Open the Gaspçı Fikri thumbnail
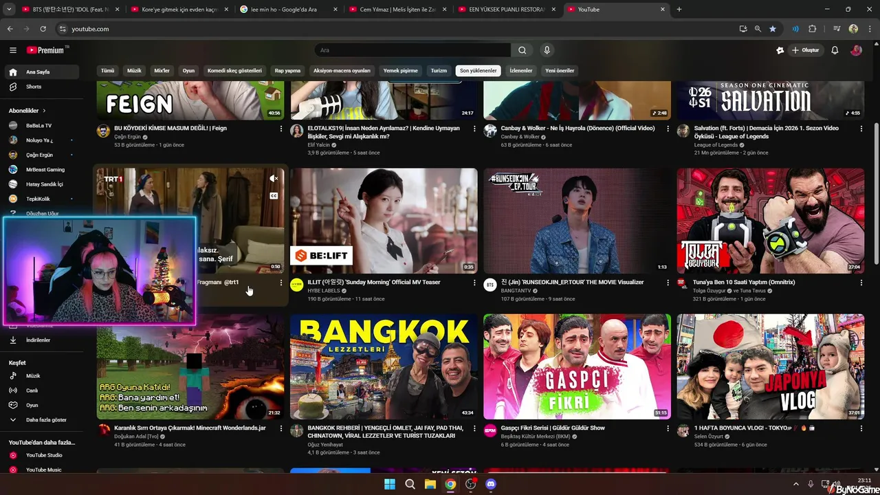 coord(577,366)
